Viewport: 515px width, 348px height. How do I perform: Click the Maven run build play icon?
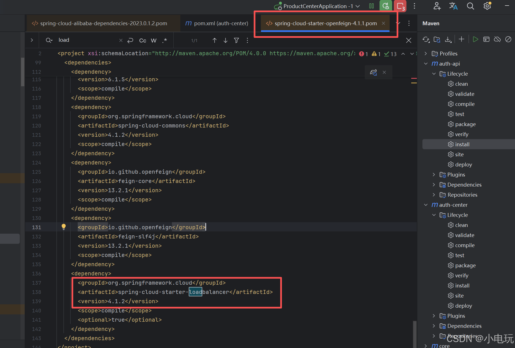475,39
